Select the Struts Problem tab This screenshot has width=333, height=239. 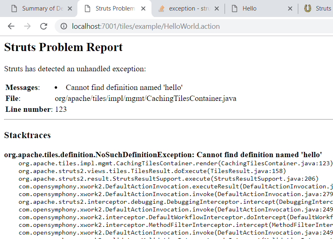click(115, 9)
